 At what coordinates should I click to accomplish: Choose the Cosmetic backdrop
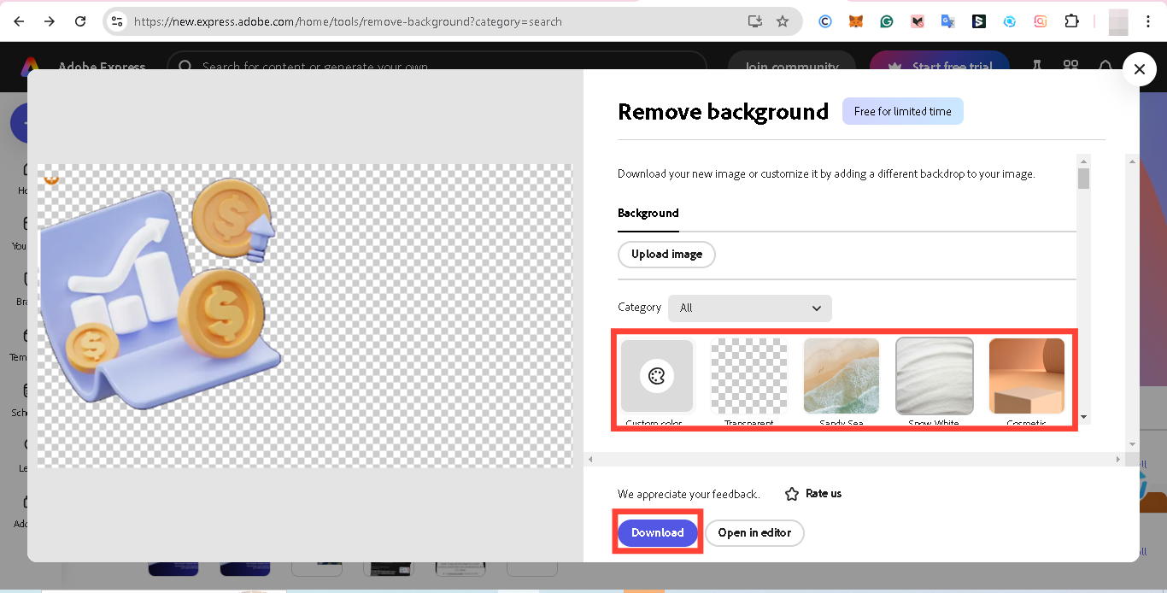1027,376
